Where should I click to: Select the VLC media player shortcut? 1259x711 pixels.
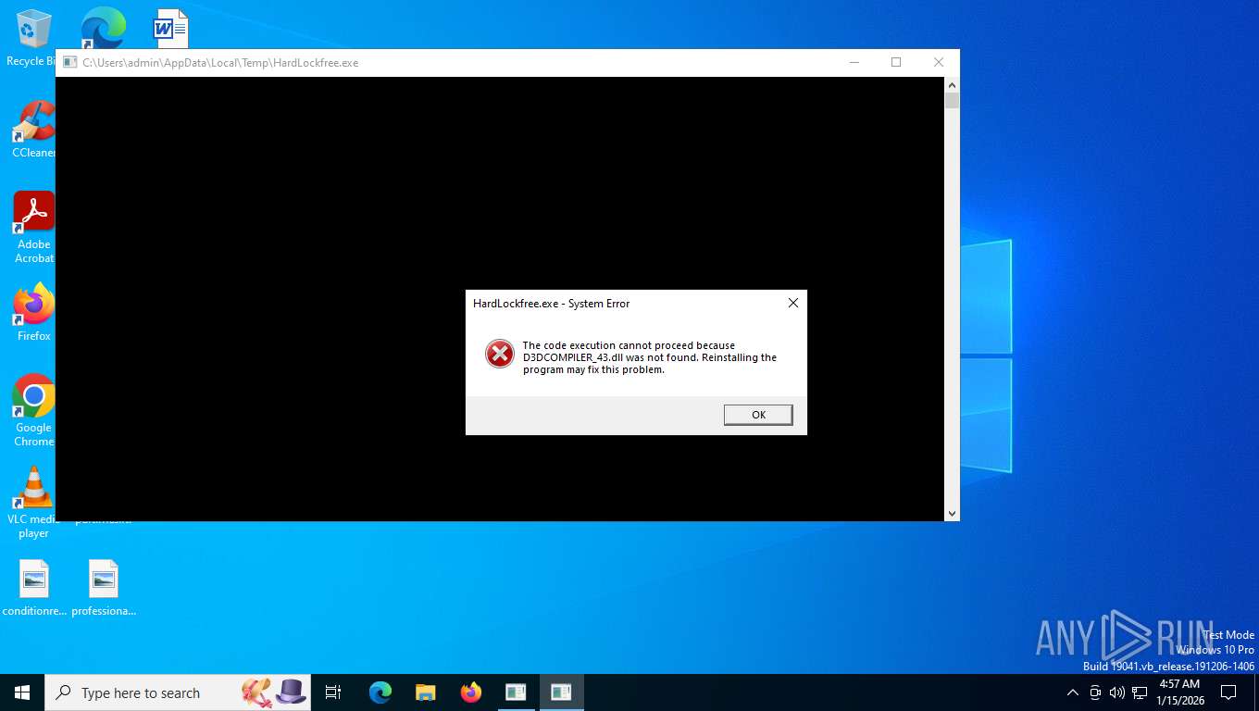[33, 503]
